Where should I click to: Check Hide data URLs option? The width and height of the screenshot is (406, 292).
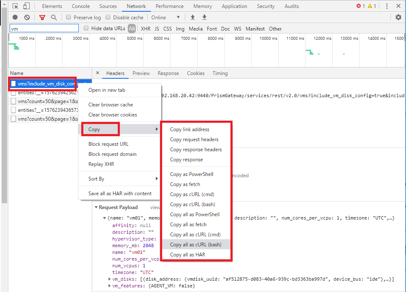pyautogui.click(x=86, y=28)
